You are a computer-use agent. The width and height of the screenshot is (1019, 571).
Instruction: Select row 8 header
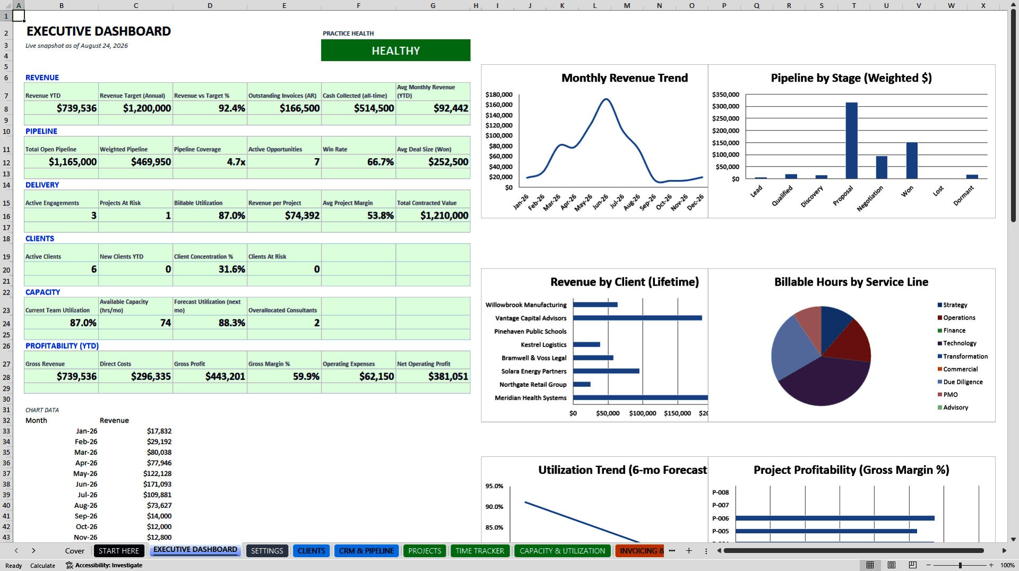tap(6, 109)
